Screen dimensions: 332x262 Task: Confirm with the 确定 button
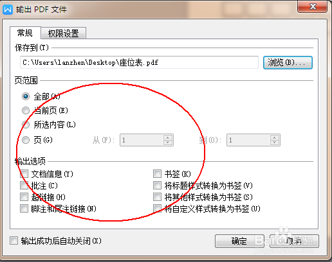click(x=239, y=241)
